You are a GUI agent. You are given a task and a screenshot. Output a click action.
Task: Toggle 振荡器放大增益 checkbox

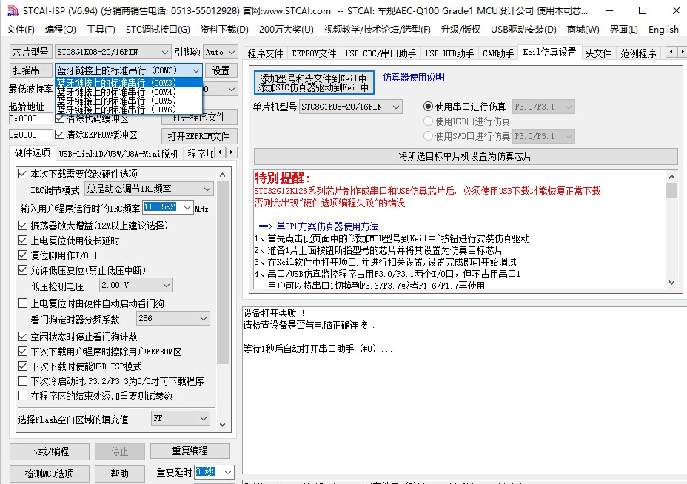point(23,226)
